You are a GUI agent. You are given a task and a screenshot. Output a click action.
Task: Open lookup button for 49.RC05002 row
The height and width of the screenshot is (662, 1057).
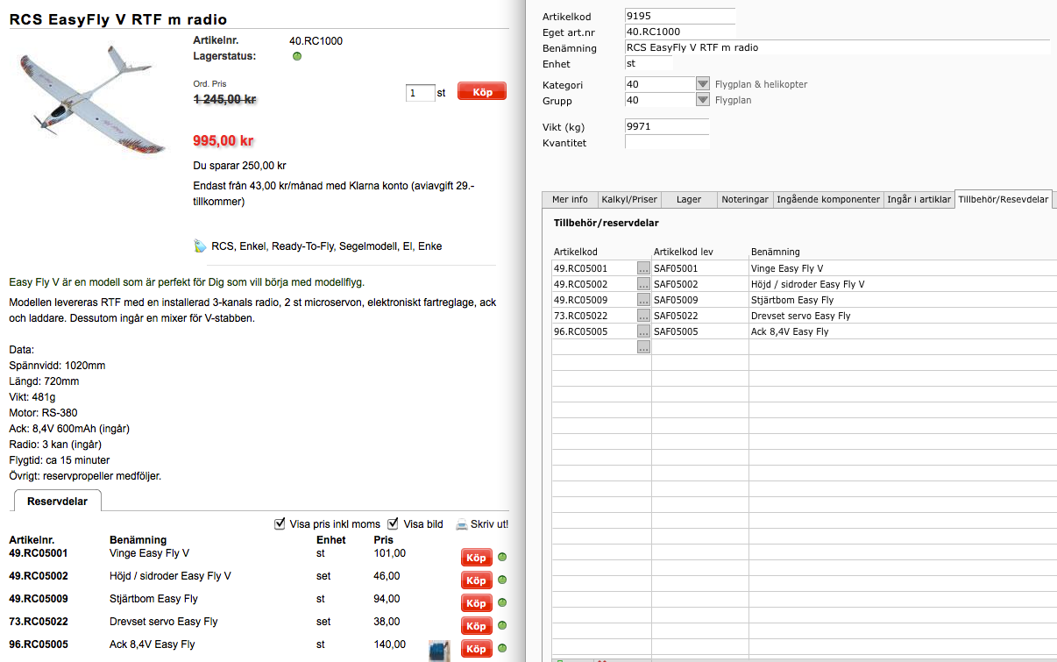643,284
